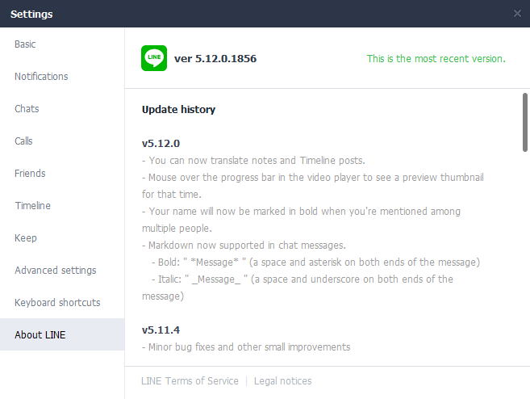View Keyboard shortcuts settings
The width and height of the screenshot is (530, 399).
tap(57, 303)
